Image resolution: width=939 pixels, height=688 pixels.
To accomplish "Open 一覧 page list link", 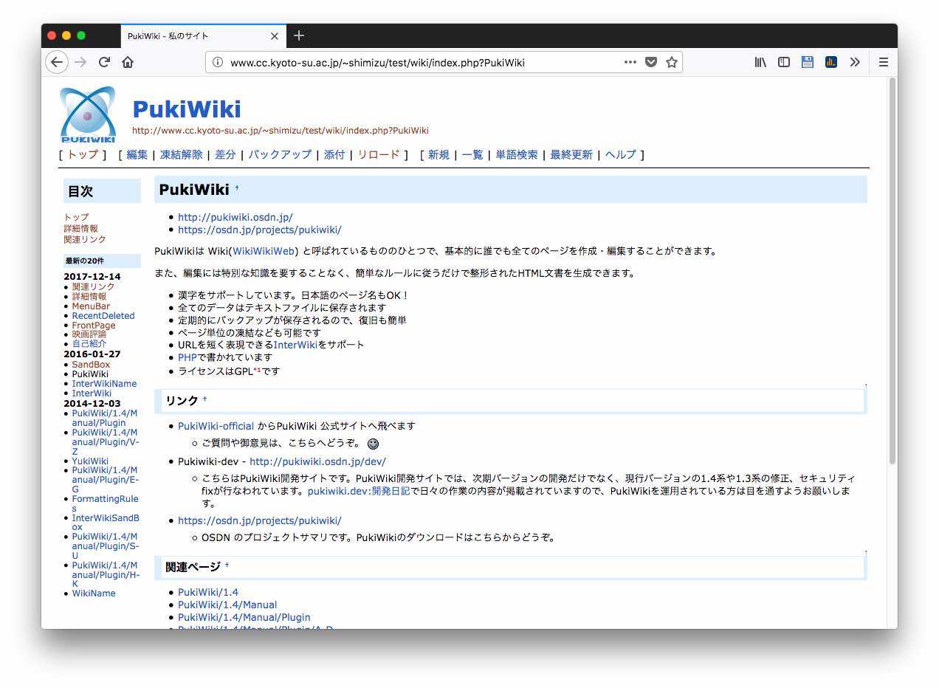I will click(472, 154).
